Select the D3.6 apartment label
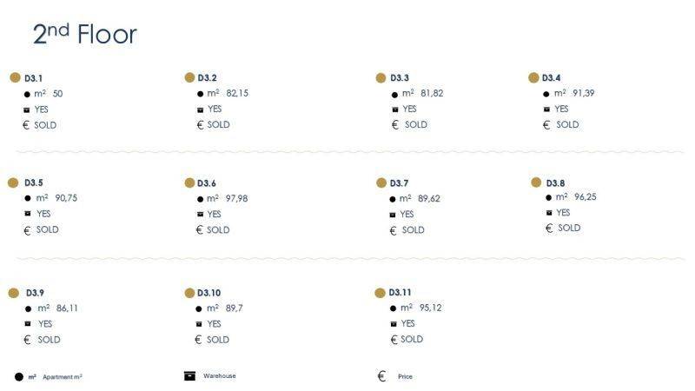Viewport: 695px width, 391px height. (207, 183)
